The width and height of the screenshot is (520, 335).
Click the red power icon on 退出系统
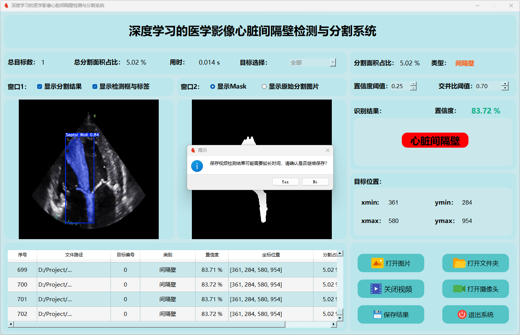point(462,314)
